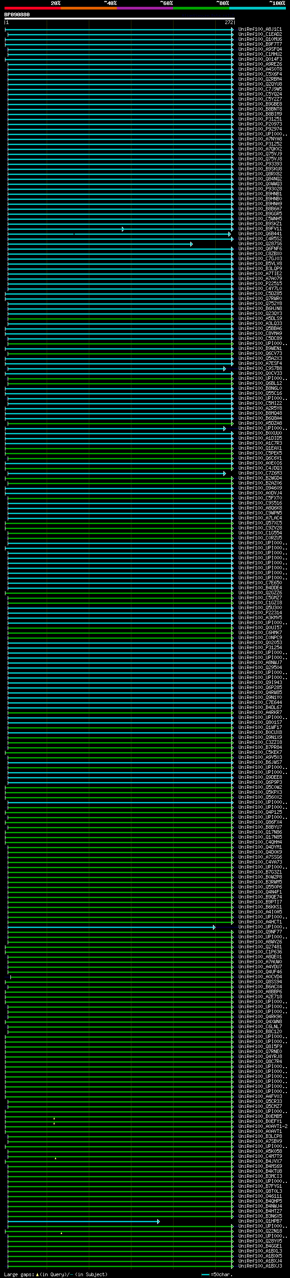290x1278 pixels.
Task: Click the UniRef100_O94609 hit name
Action: coord(260,488)
